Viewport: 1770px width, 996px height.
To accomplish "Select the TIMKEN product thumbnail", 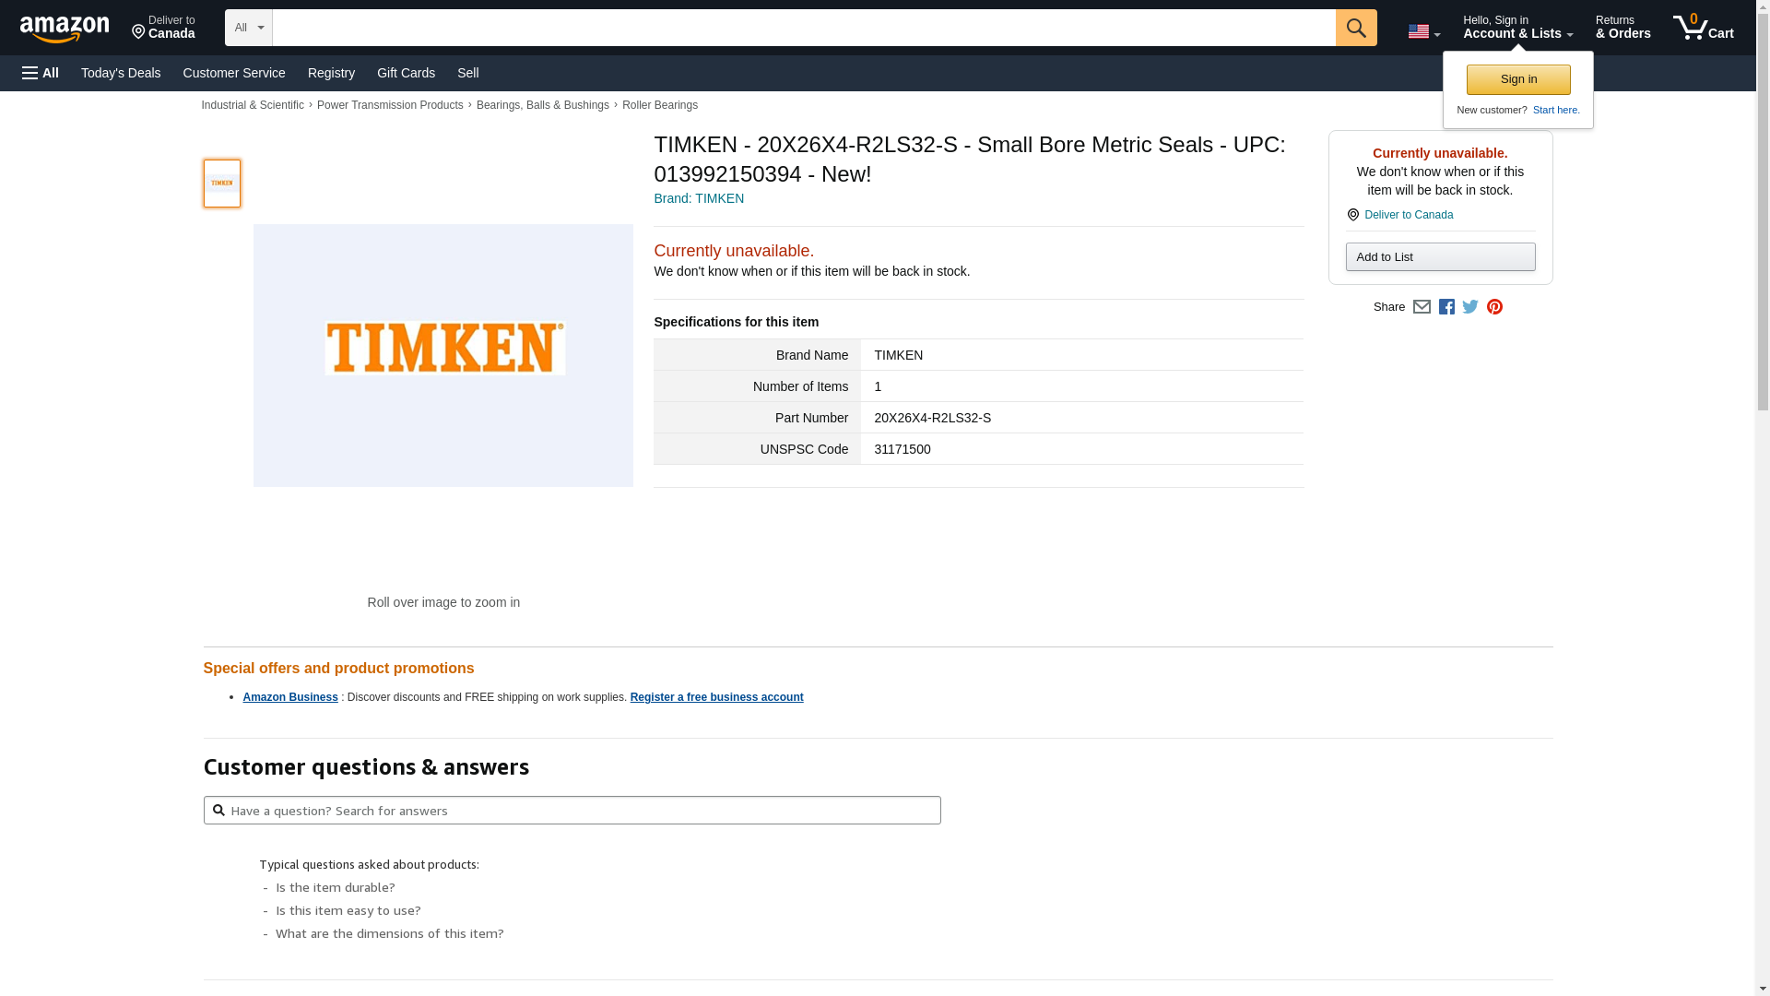I will [x=222, y=184].
